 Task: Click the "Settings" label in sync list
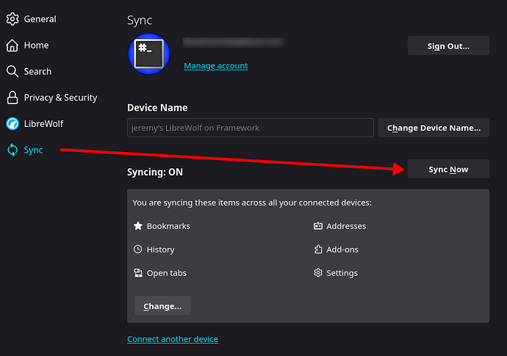(342, 273)
